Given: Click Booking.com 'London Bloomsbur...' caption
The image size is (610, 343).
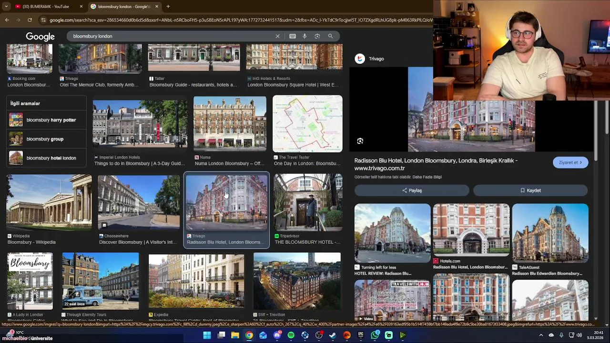Looking at the screenshot, I should coord(29,85).
